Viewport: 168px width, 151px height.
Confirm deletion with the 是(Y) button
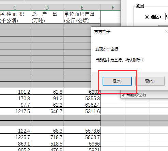(117, 81)
